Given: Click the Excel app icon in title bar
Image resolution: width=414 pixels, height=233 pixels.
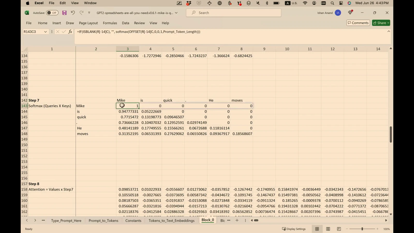Looking at the screenshot, I should (27, 13).
